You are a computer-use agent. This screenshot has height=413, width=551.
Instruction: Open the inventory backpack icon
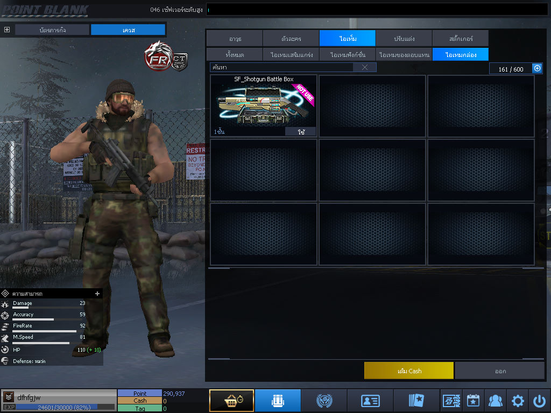[x=277, y=401]
